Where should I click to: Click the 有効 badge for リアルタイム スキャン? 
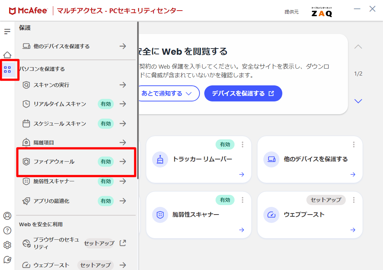click(106, 104)
